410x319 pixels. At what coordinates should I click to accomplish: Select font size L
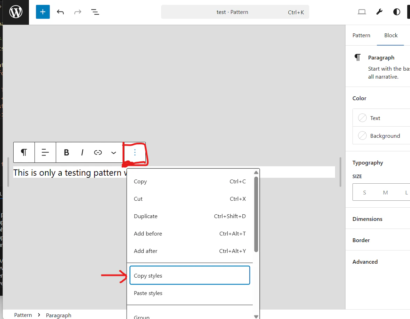[x=407, y=192]
